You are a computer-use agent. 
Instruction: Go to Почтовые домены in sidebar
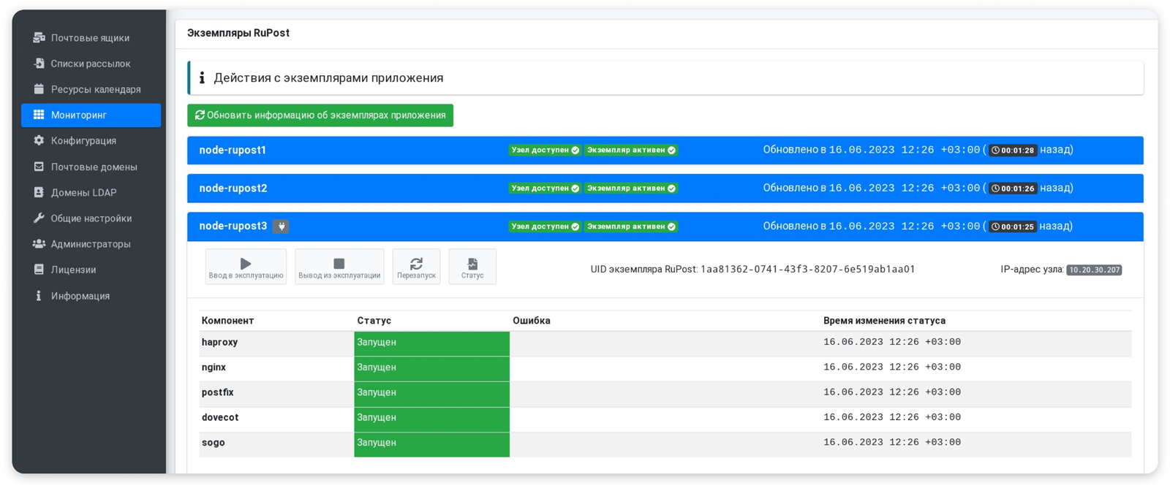click(94, 167)
